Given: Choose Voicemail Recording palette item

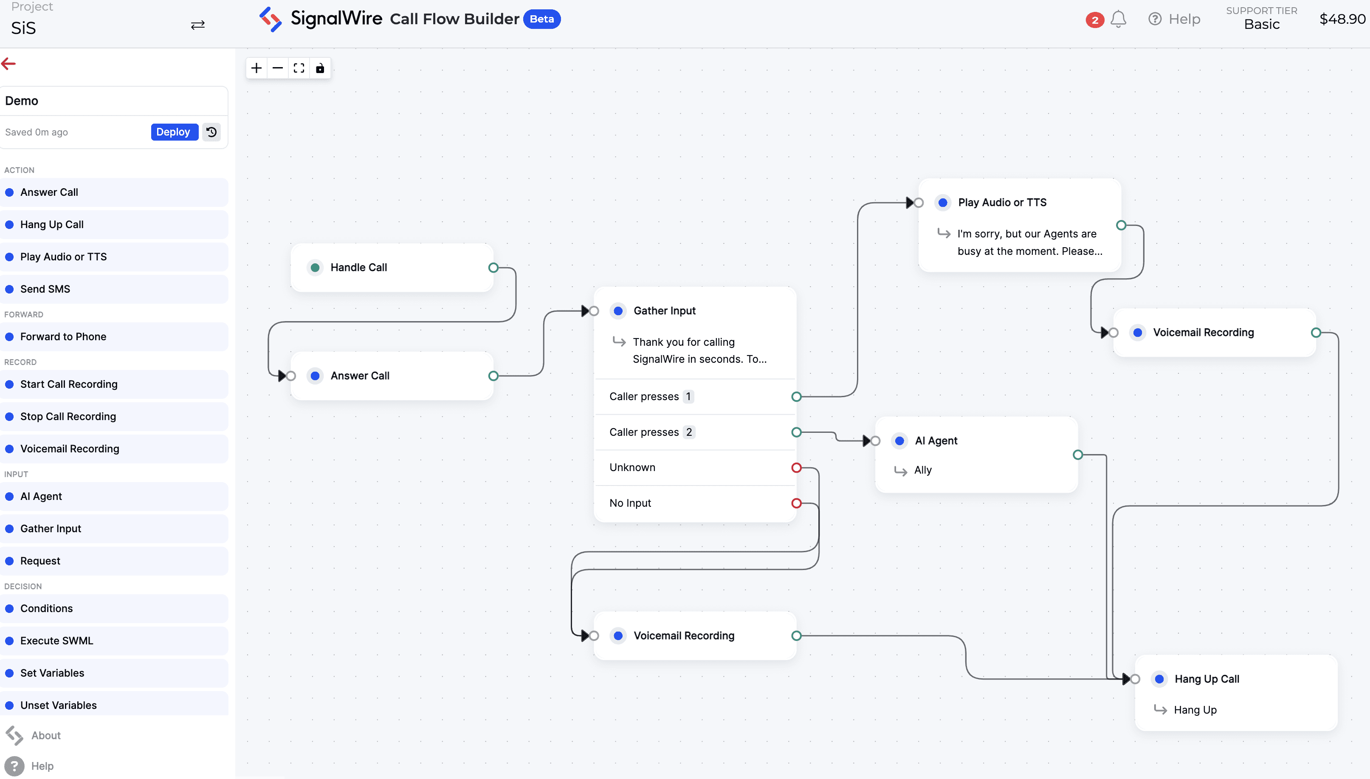Looking at the screenshot, I should [114, 449].
